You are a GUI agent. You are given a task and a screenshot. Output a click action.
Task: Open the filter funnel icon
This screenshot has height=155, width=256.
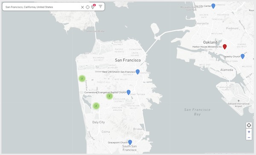[100, 6]
